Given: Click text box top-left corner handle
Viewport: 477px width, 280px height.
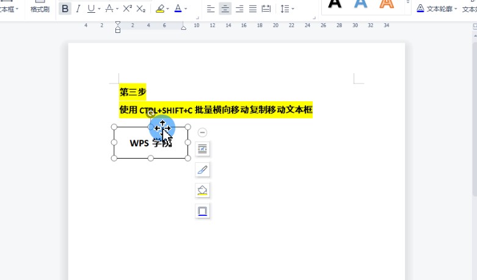Looking at the screenshot, I should (x=114, y=127).
